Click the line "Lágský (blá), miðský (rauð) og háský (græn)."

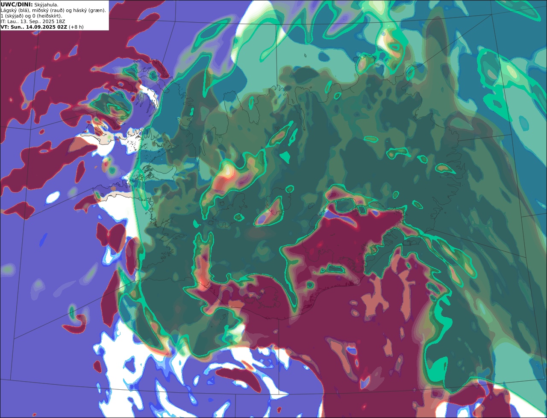pos(53,10)
